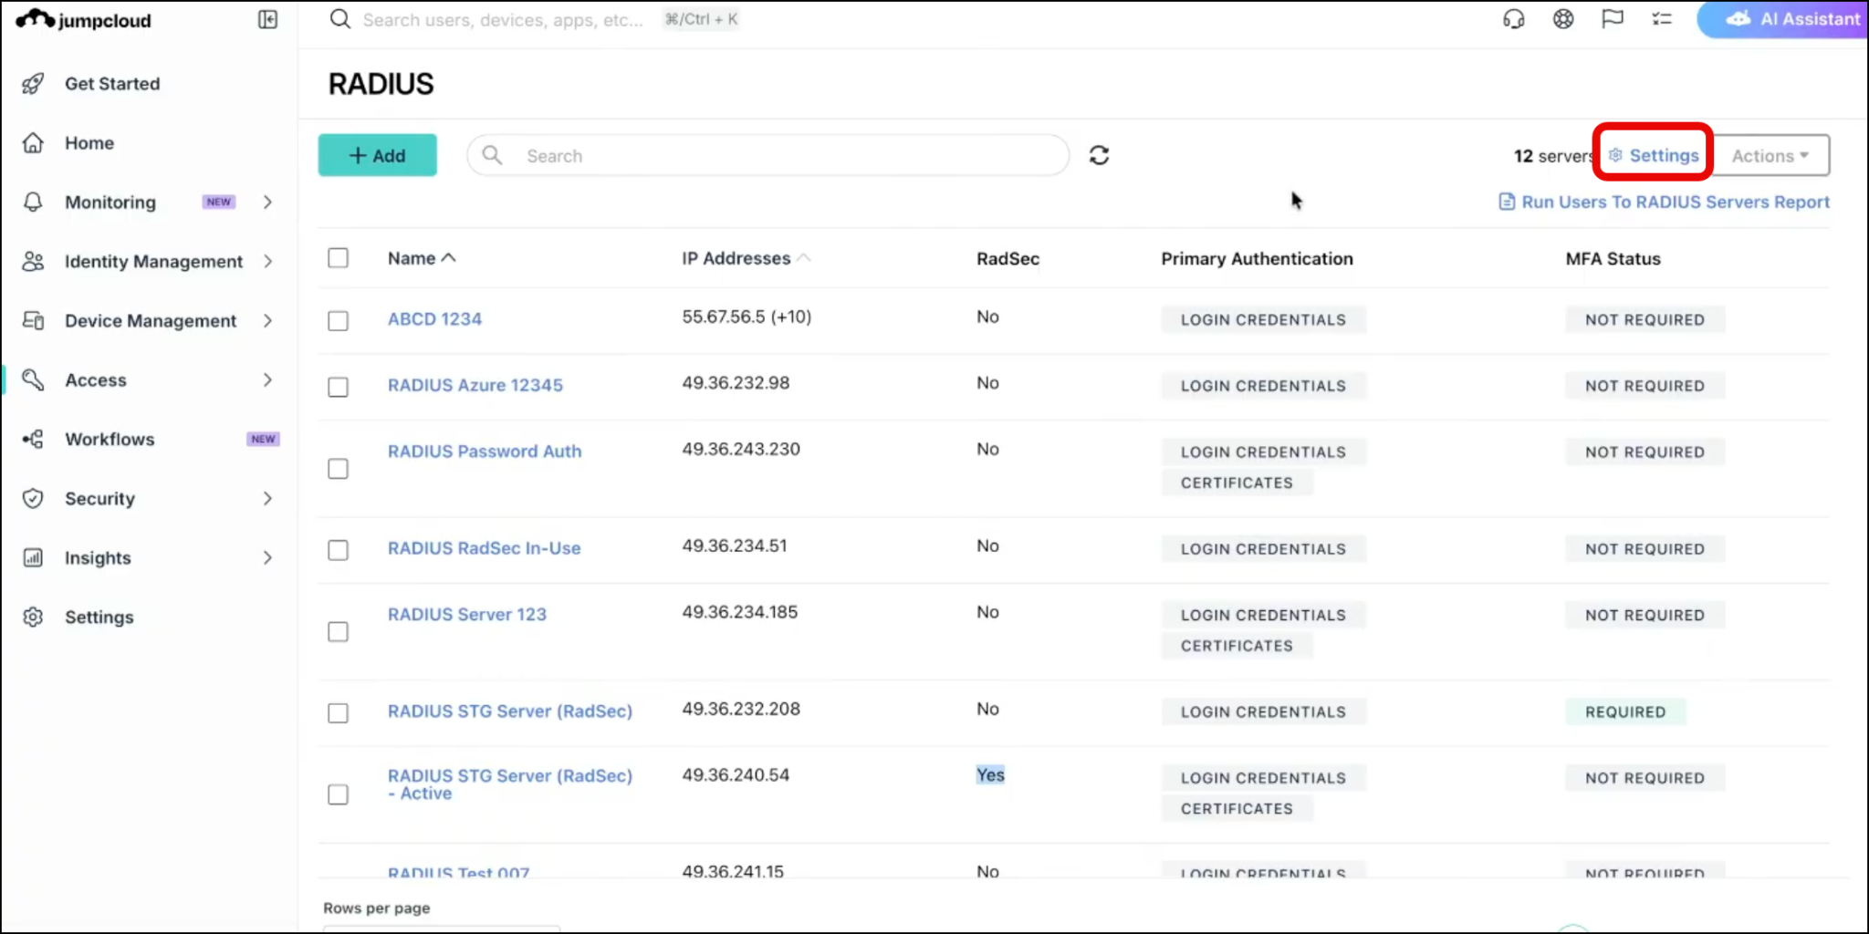Expand the Identity Management chevron

(x=267, y=262)
